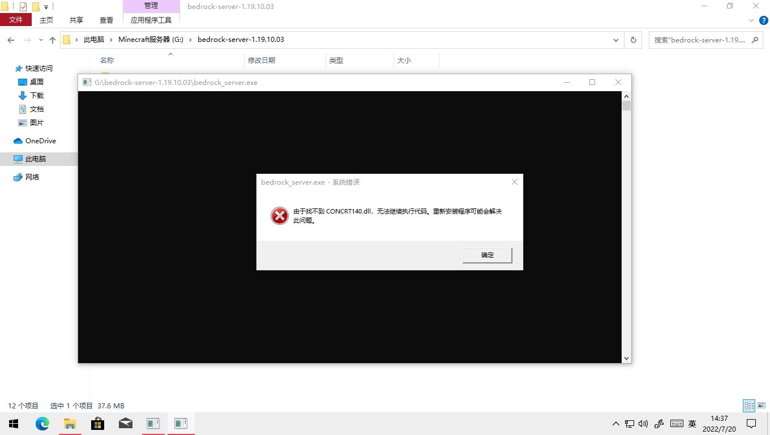Image resolution: width=770 pixels, height=435 pixels.
Task: Select OneDrive in the navigation pane
Action: click(41, 141)
